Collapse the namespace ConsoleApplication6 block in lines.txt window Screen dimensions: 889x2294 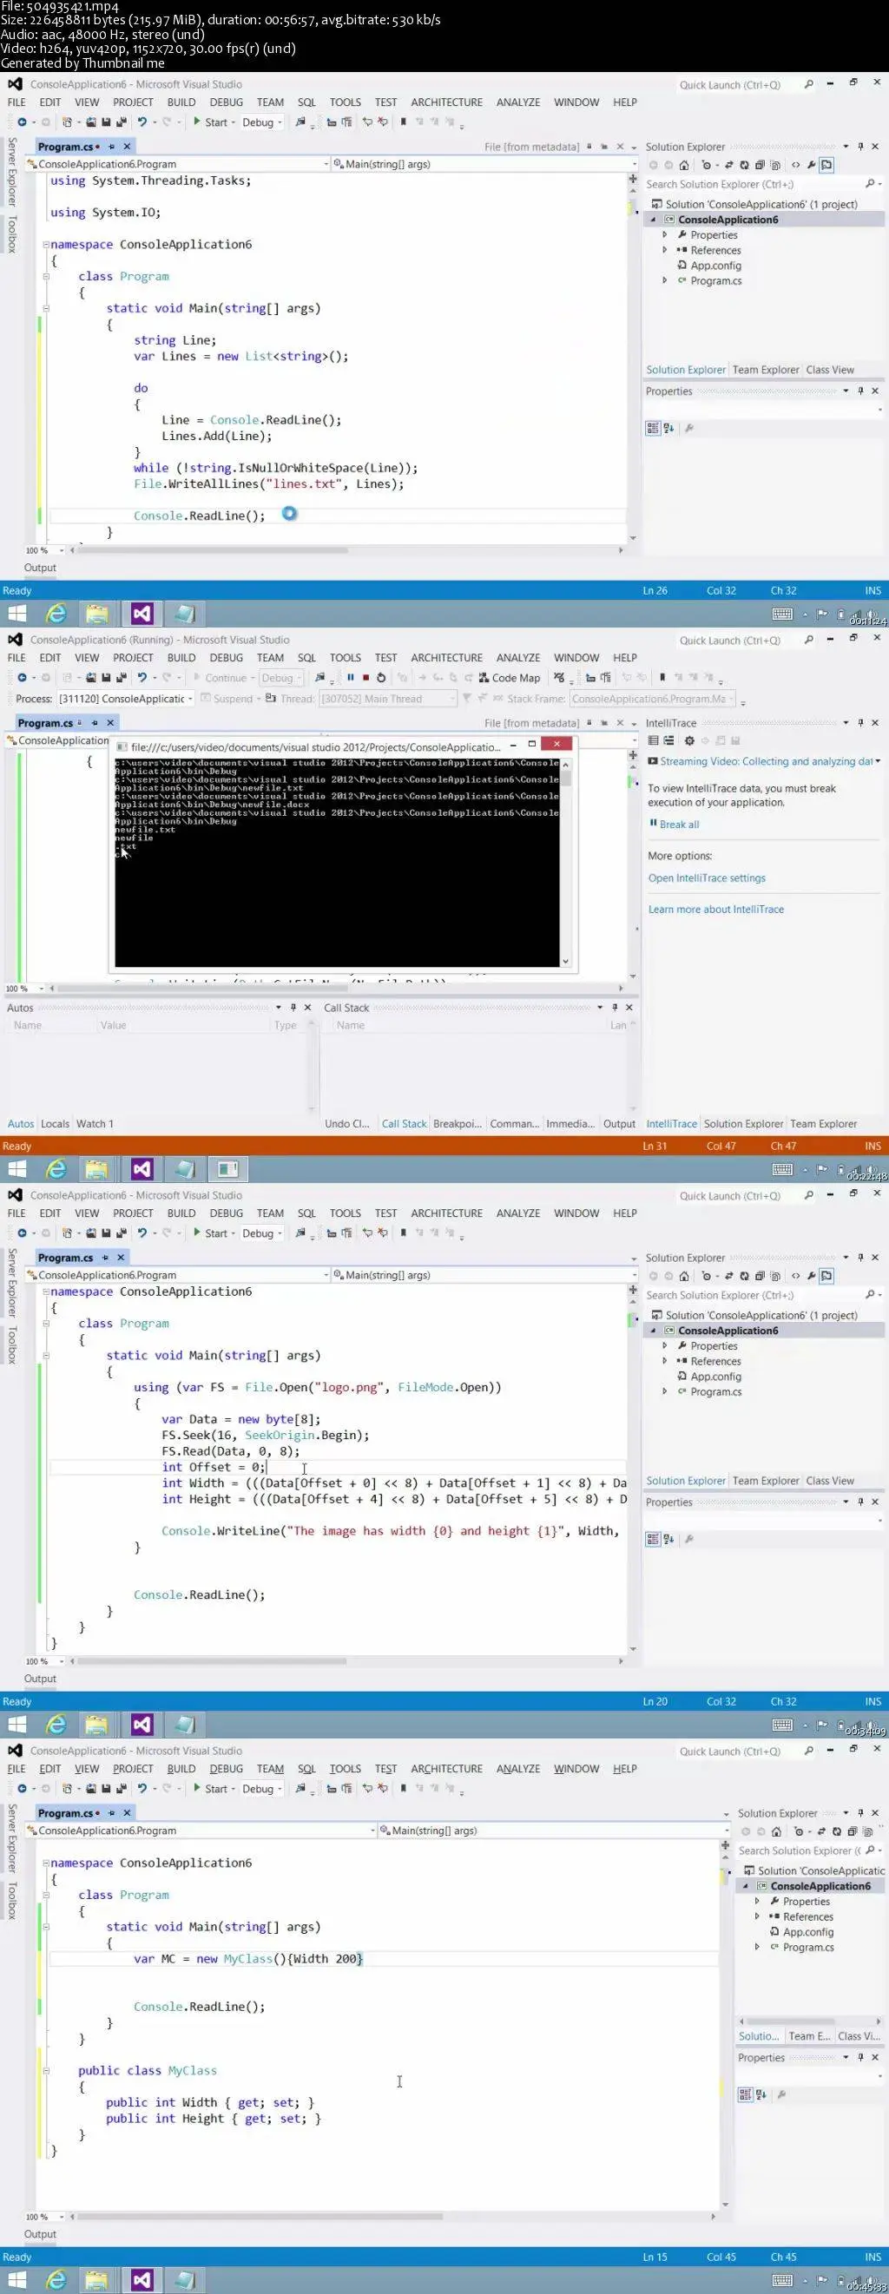pos(45,244)
